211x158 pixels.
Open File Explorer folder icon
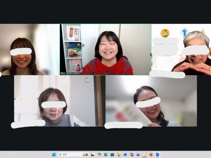point(119,154)
